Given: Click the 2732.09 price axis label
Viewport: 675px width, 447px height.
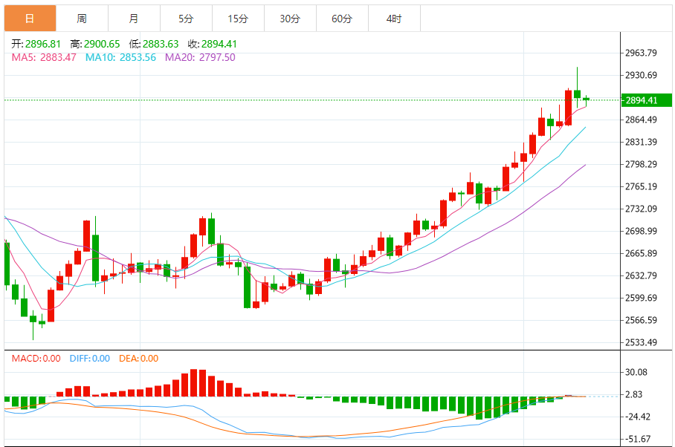Looking at the screenshot, I should (641, 209).
